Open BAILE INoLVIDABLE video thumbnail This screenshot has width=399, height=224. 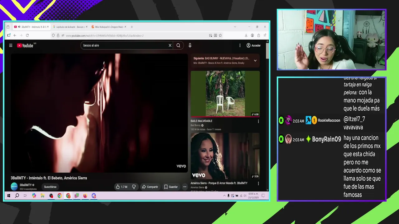point(225,94)
